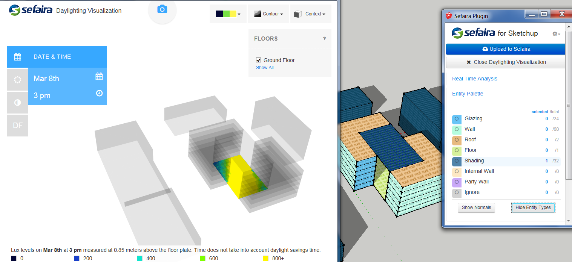Viewport: 572px width, 262px height.
Task: Maximize the Sefaira Plugin window
Action: [x=543, y=14]
